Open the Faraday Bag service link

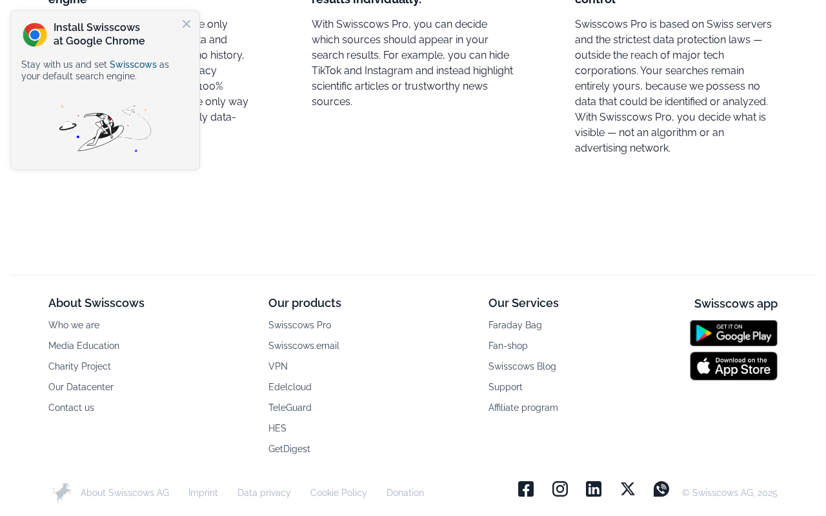click(515, 325)
